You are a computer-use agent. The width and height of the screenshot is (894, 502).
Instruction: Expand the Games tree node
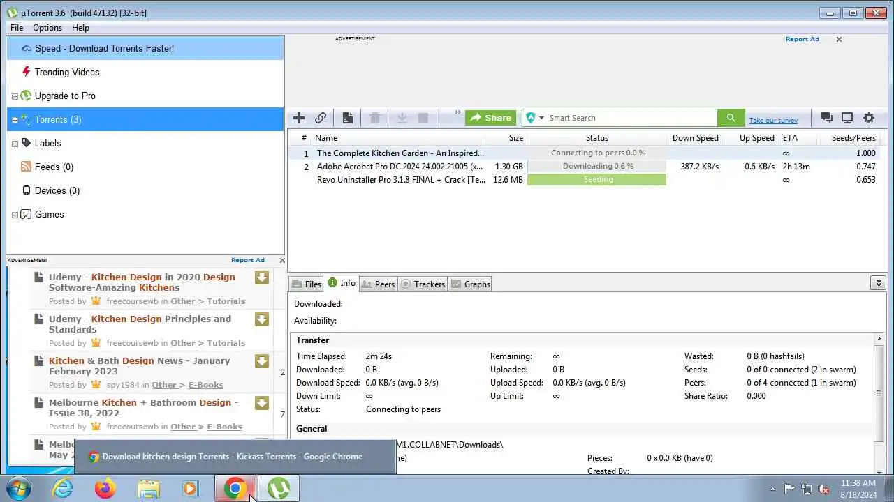[15, 215]
